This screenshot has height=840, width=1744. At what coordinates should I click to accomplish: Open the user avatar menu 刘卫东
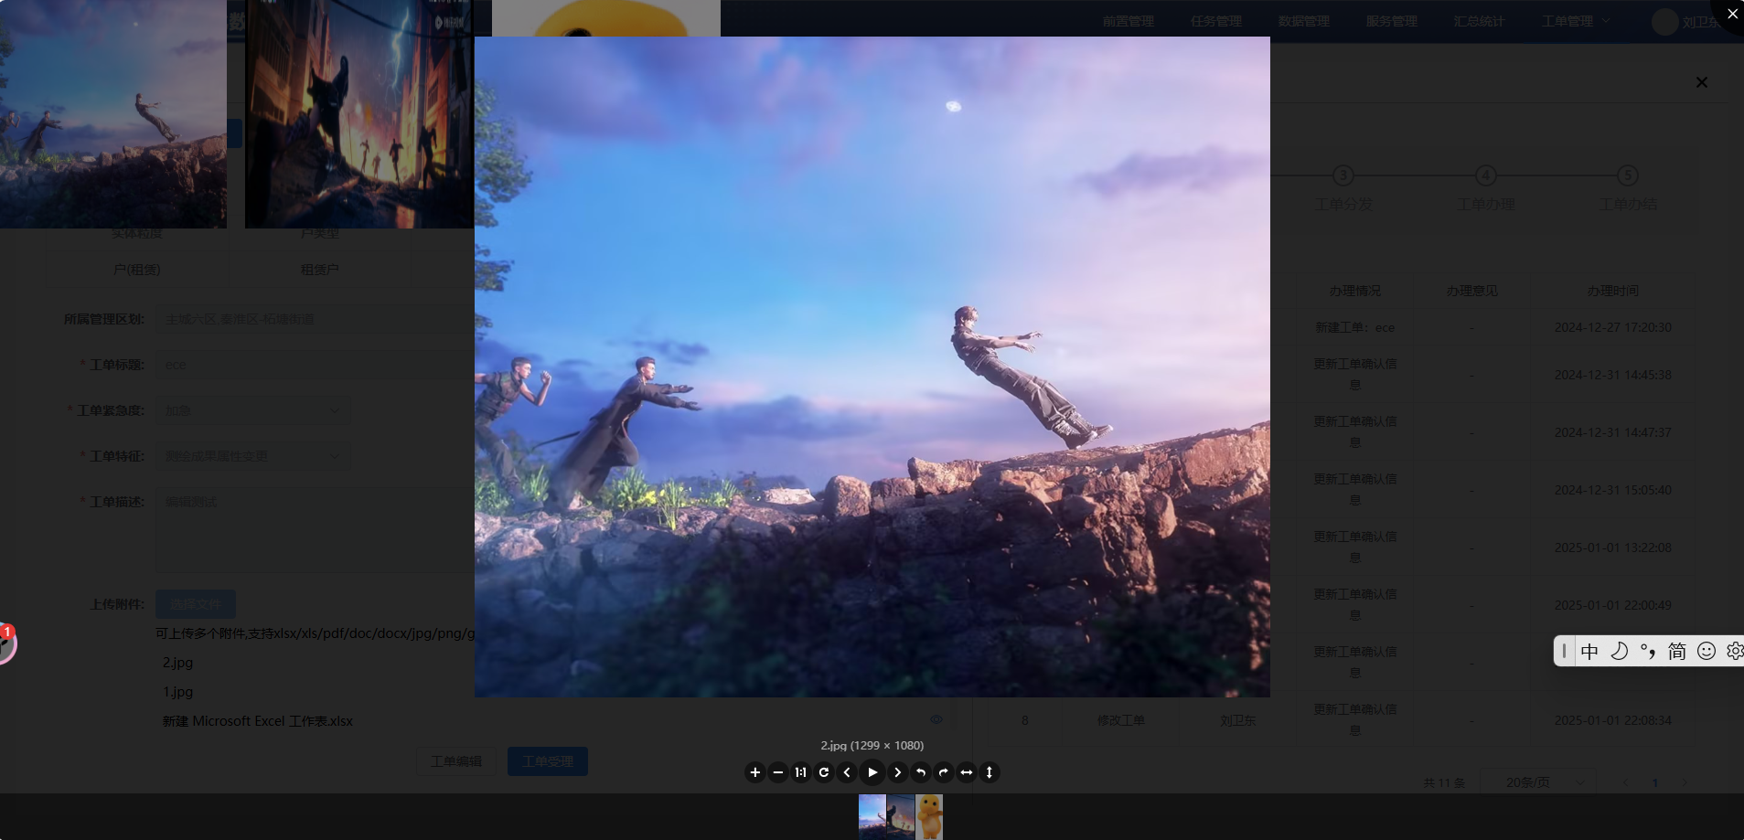(x=1687, y=22)
